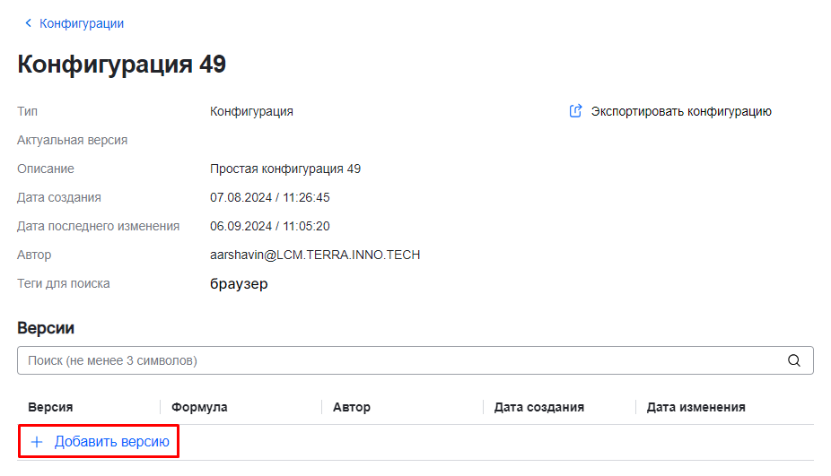Click the export icon near Экспортировать конфигурацию
Screen dimensions: 831x476
pyautogui.click(x=576, y=111)
